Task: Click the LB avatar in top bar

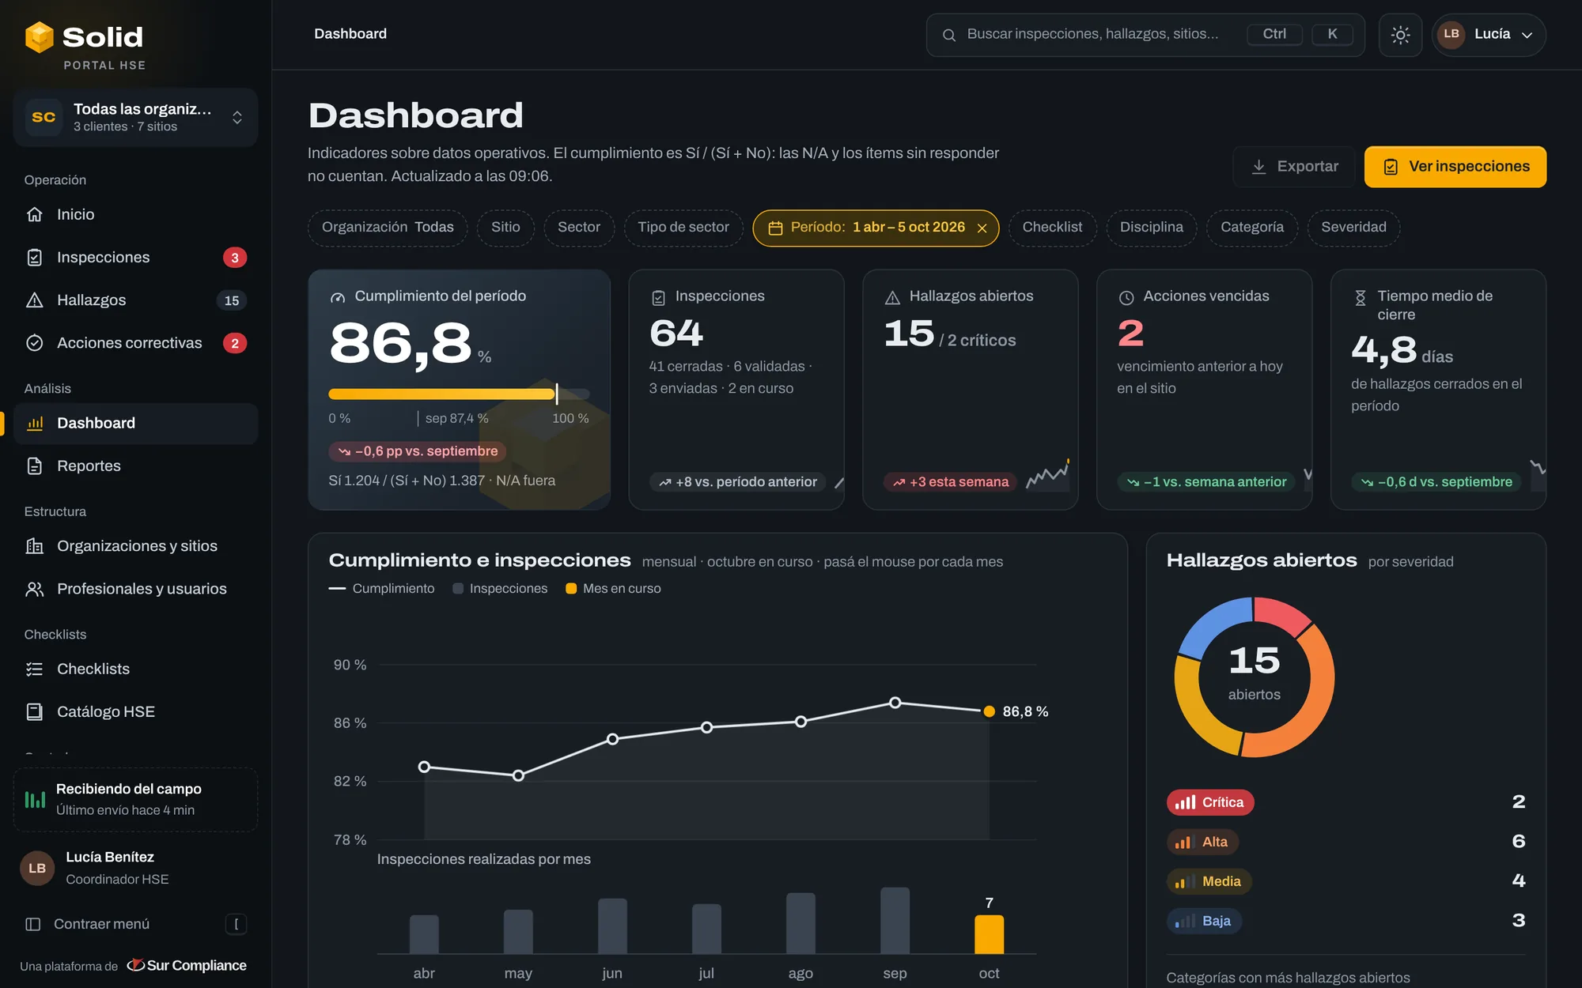Action: tap(1451, 34)
